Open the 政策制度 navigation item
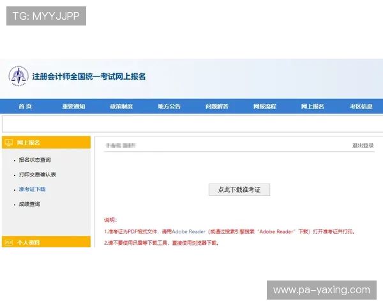The height and width of the screenshot is (306, 383). click(121, 106)
